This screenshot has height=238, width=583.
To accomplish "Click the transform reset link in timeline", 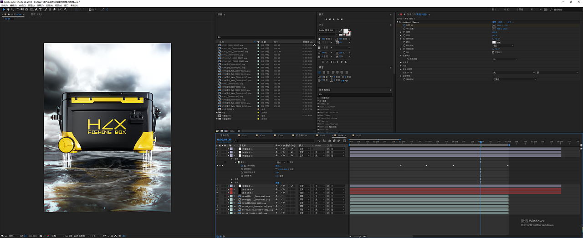I will 277,183.
